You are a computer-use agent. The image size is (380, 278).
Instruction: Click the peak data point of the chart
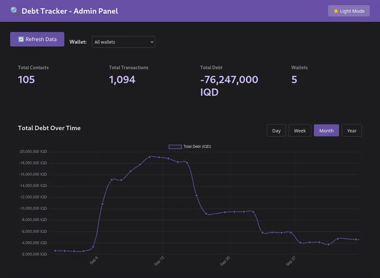(x=150, y=157)
